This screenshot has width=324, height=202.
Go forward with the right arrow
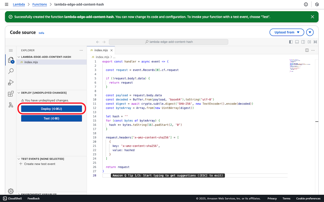[104, 42]
